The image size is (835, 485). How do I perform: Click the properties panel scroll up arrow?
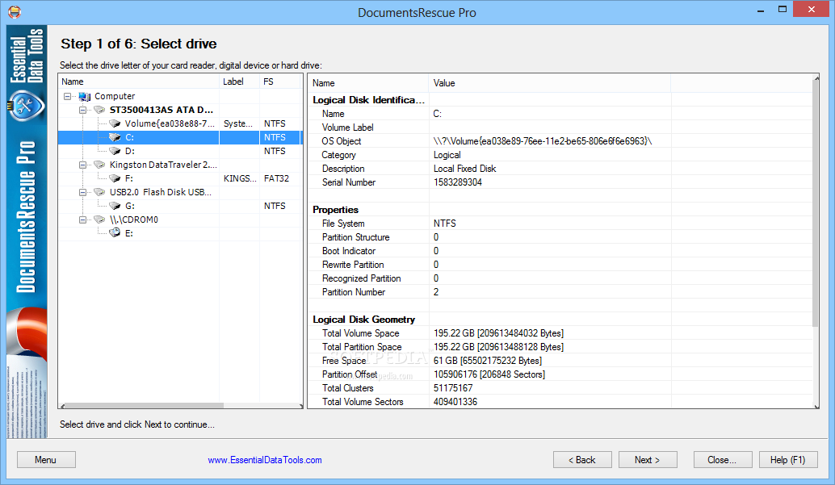816,78
